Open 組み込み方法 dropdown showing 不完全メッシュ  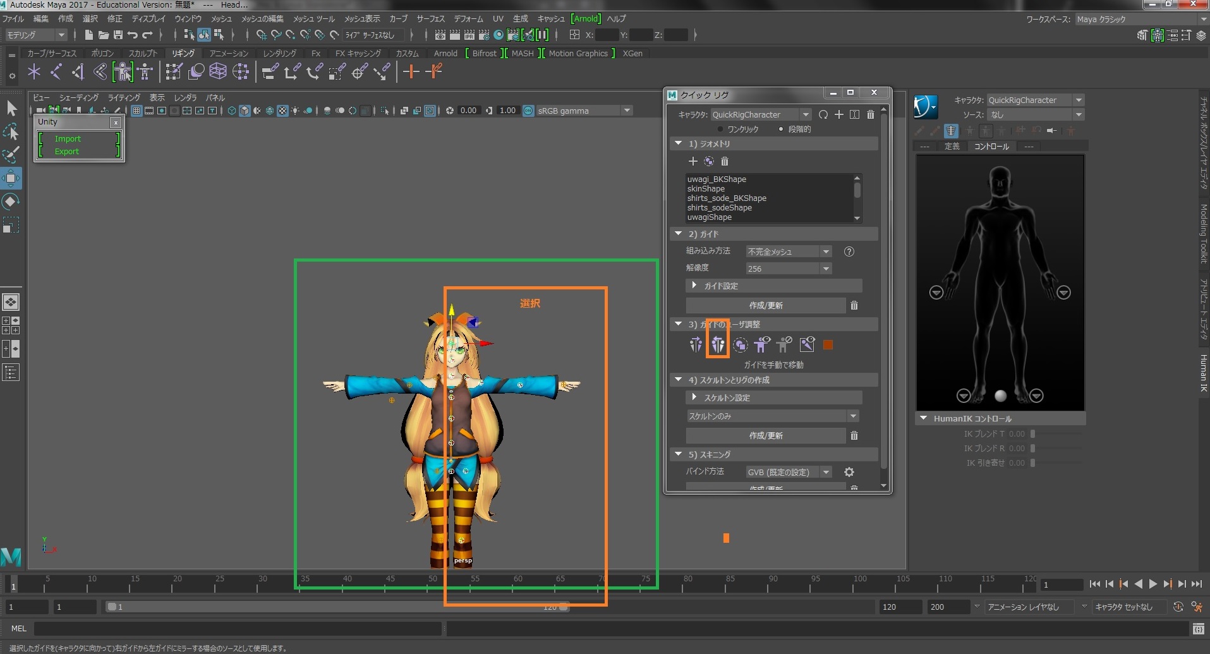click(789, 251)
